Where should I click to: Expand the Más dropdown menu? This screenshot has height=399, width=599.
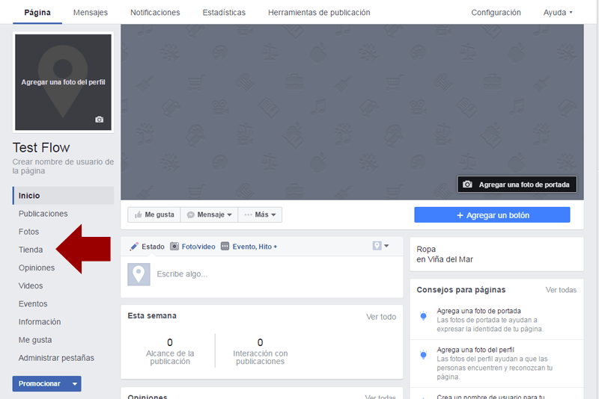coord(273,215)
